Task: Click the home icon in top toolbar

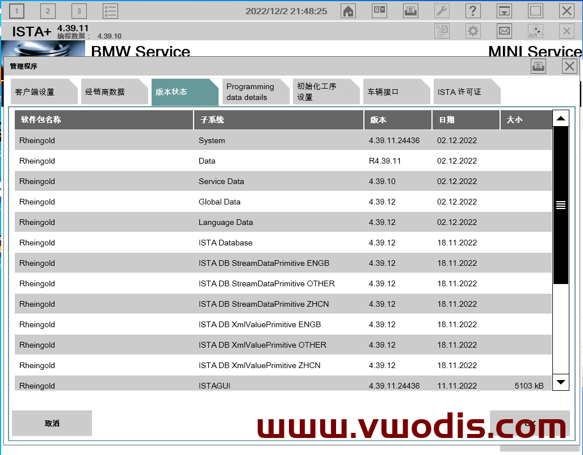Action: [348, 11]
